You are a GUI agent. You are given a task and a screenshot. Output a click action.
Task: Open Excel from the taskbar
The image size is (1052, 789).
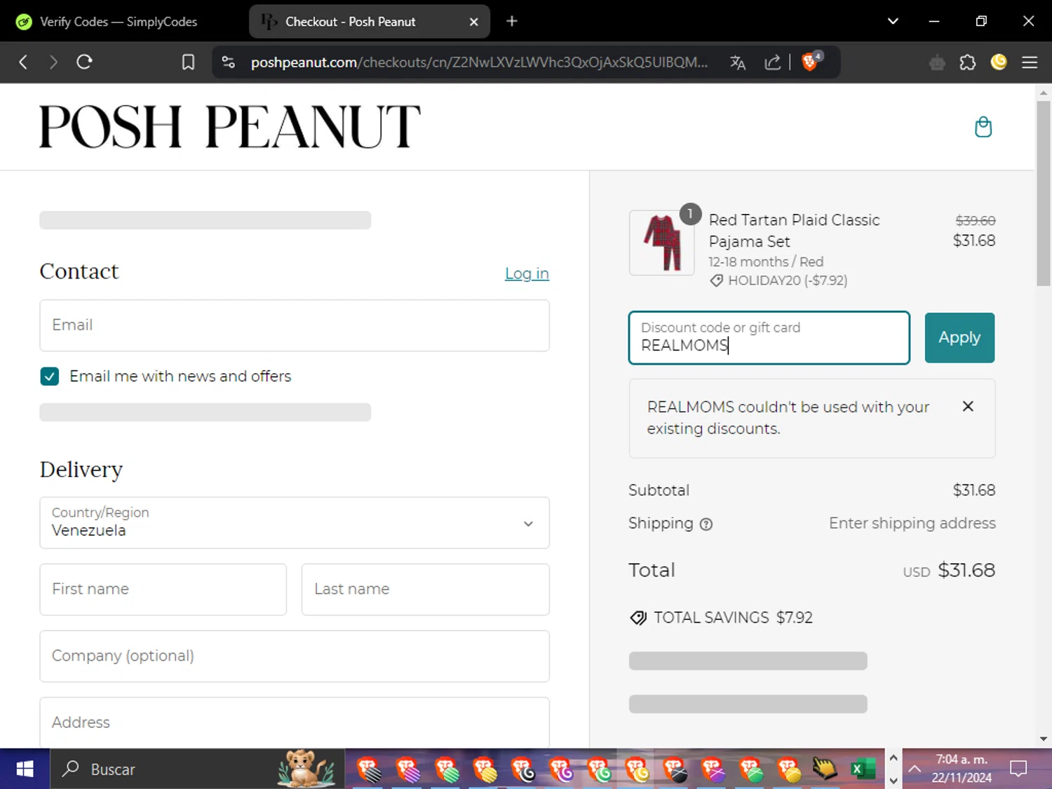tap(863, 769)
